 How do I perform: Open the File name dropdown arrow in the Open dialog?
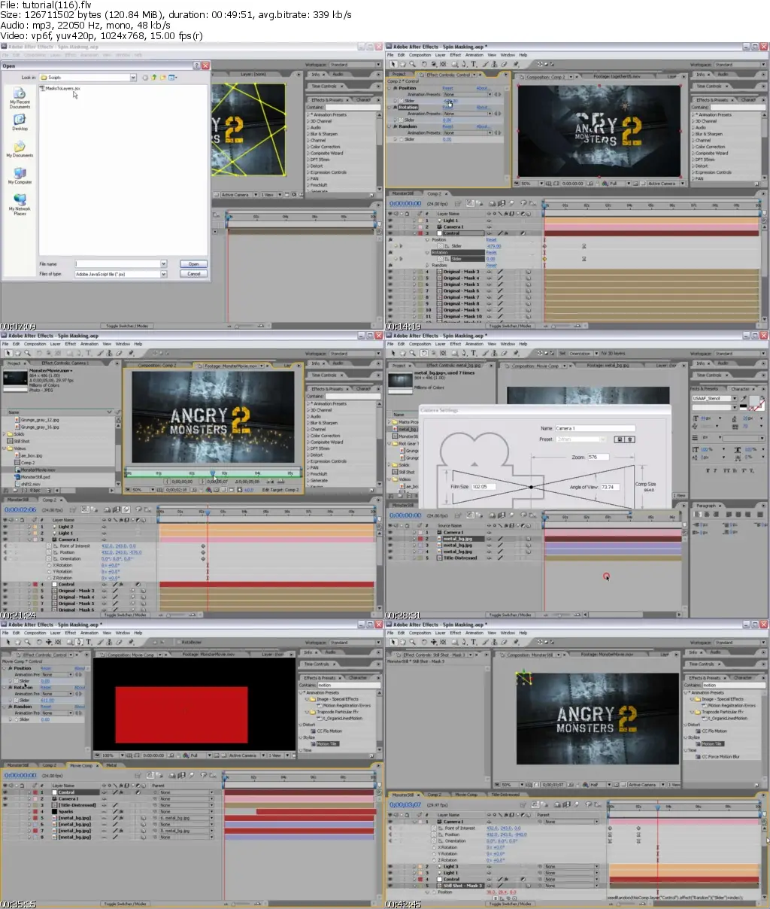tap(163, 264)
